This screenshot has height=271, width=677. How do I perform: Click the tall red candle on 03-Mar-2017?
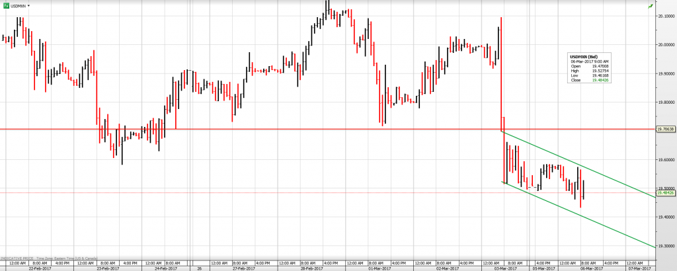[500, 73]
